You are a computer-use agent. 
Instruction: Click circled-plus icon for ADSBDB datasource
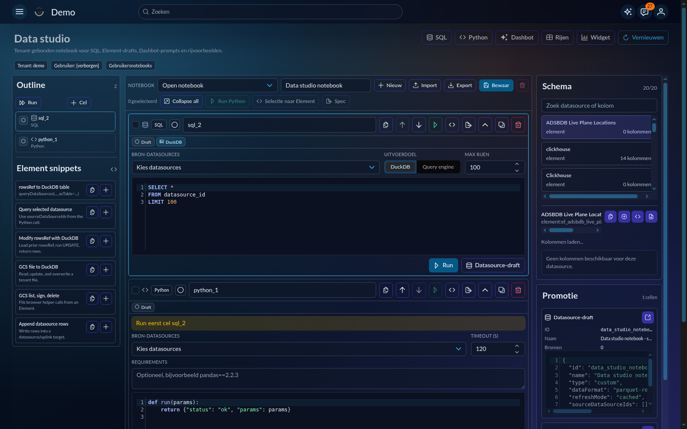[x=624, y=217]
